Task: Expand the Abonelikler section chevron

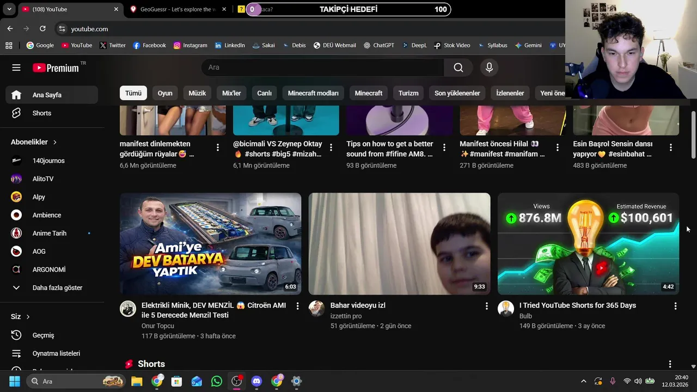Action: tap(54, 142)
